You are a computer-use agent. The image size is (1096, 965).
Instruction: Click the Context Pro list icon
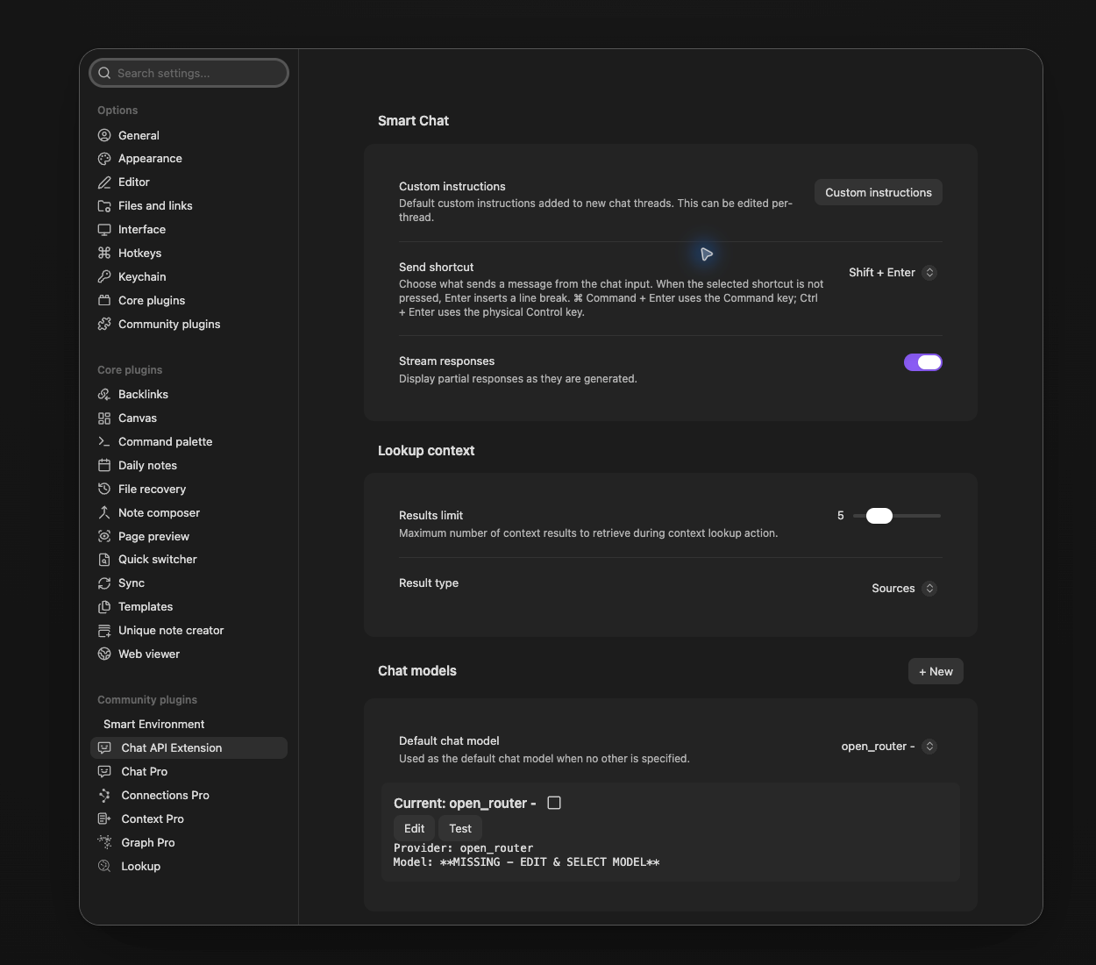coord(104,819)
